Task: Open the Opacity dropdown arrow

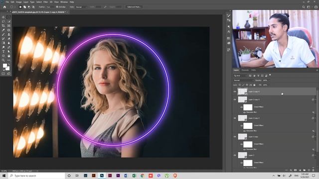Action: (x=269, y=81)
